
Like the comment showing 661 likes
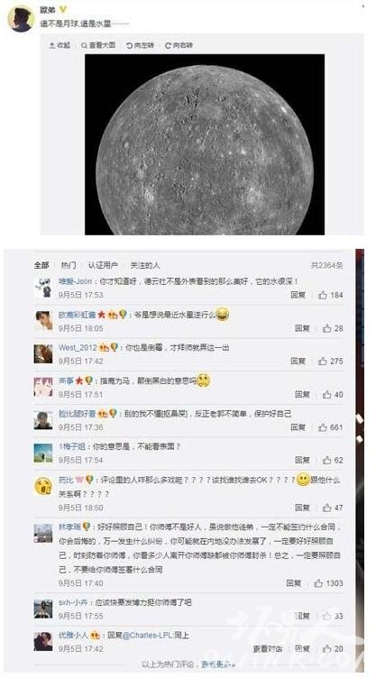331,427
